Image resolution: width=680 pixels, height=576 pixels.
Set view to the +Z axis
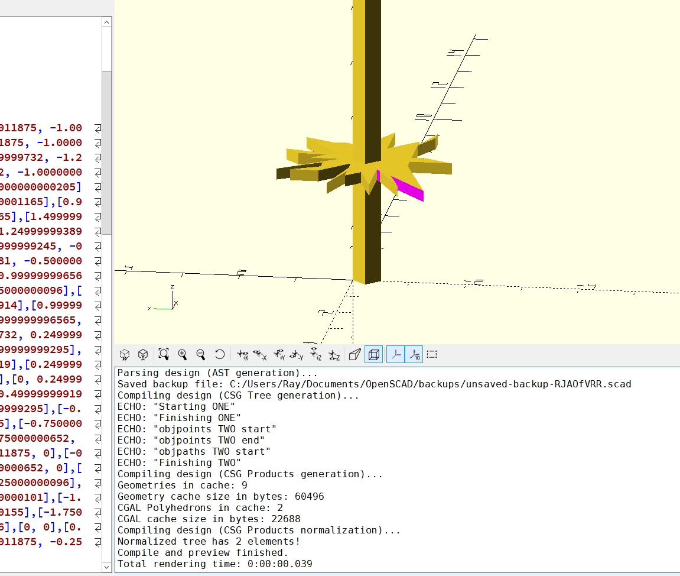click(316, 355)
